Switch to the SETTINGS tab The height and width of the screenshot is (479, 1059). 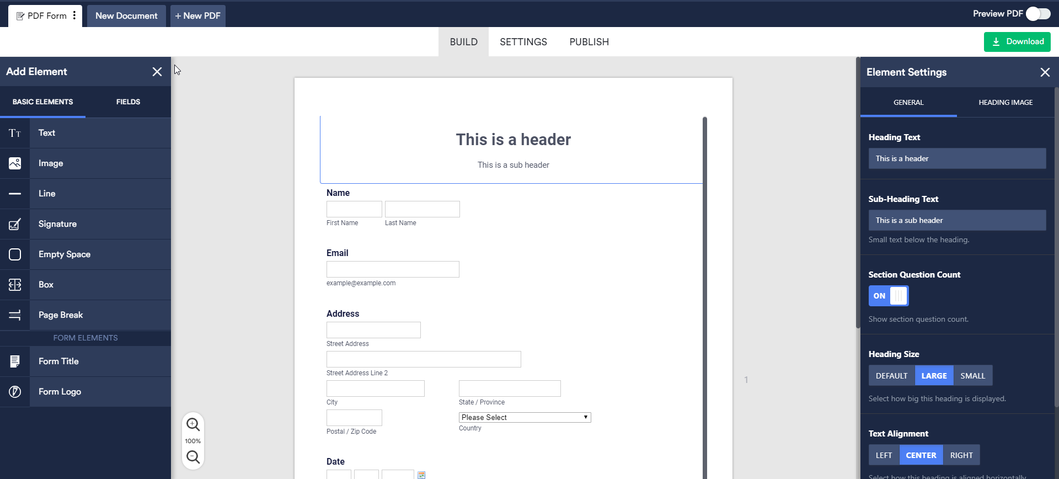click(523, 42)
